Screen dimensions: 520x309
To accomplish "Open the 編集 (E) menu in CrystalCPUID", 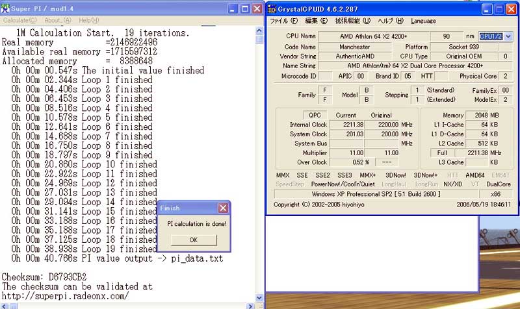I will (316, 21).
